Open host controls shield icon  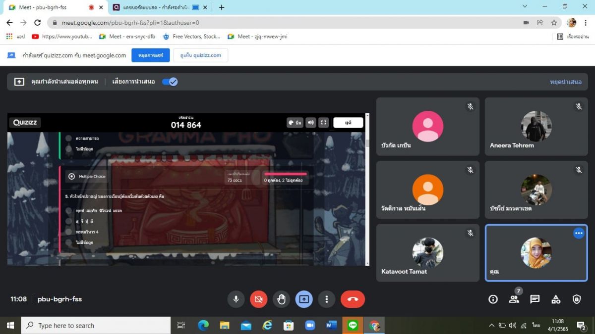point(577,299)
